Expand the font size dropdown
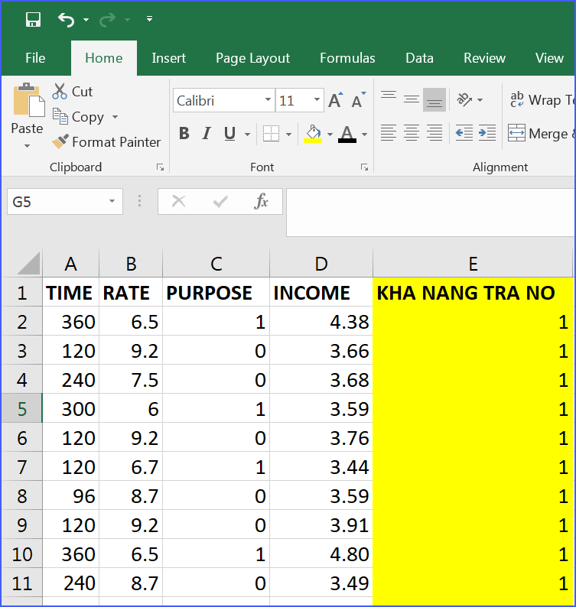Image resolution: width=576 pixels, height=607 pixels. (x=317, y=100)
